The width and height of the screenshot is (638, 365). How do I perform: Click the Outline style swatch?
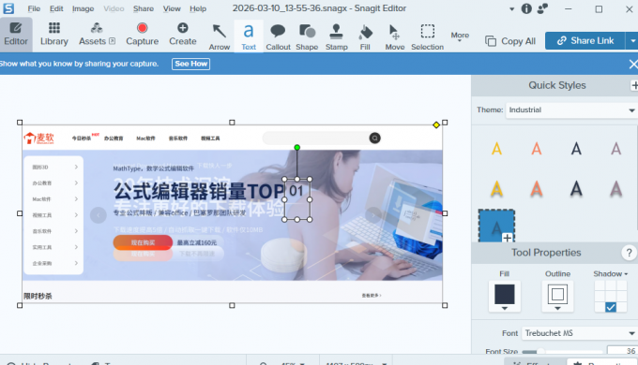tap(557, 295)
